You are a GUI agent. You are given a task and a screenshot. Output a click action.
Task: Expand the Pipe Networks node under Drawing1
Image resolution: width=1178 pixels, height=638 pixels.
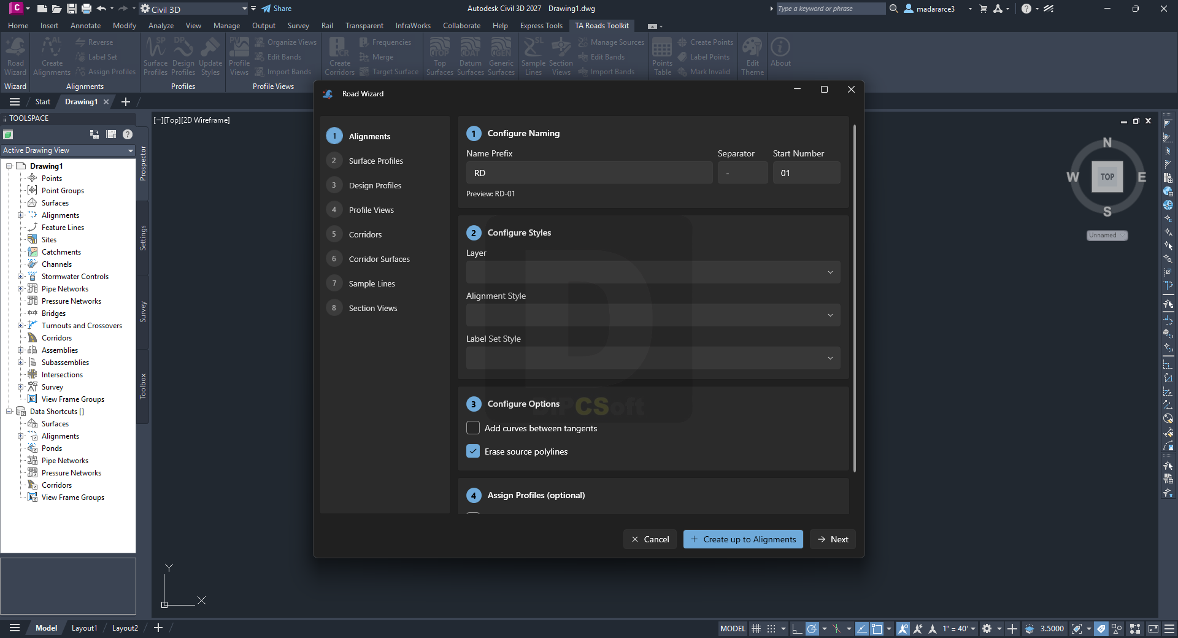(x=20, y=289)
